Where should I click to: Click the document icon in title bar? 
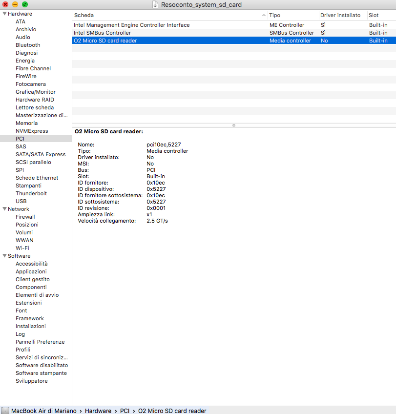155,5
